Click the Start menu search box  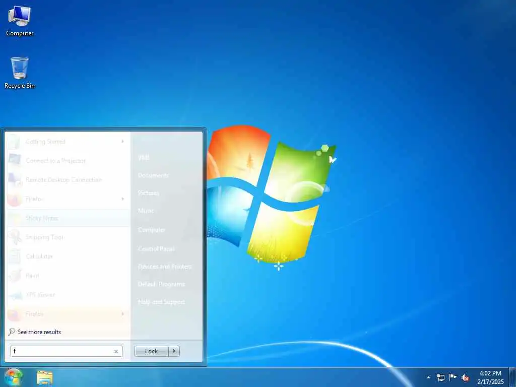67,351
